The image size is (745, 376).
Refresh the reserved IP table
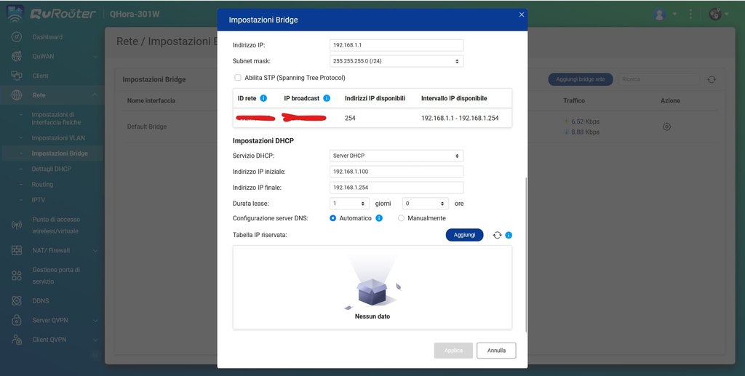(497, 235)
